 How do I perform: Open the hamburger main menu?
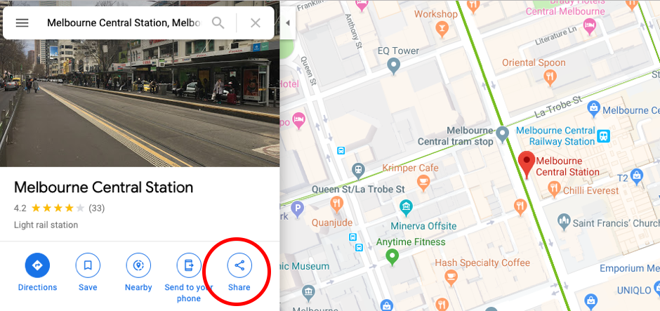tap(22, 22)
